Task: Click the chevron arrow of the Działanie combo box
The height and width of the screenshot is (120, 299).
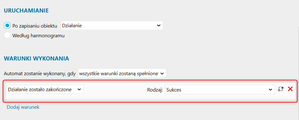Action: pos(158,26)
